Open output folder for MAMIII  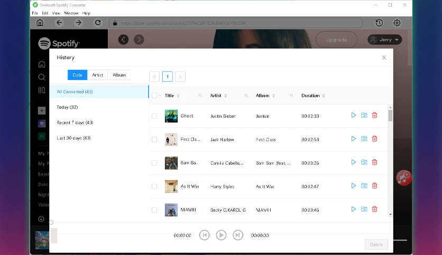pos(364,209)
